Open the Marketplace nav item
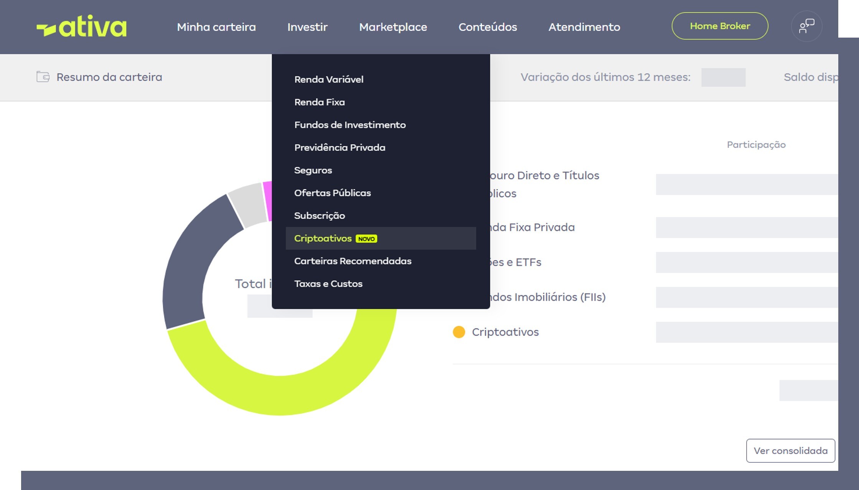The width and height of the screenshot is (859, 490). [x=393, y=27]
